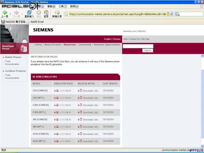This screenshot has width=204, height=153.
Task: Go to the Home navigation tab
Action: point(39,45)
